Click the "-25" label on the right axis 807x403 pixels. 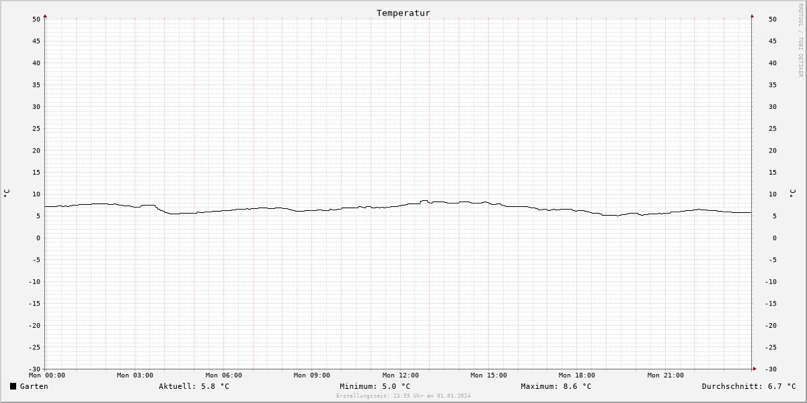click(x=771, y=348)
